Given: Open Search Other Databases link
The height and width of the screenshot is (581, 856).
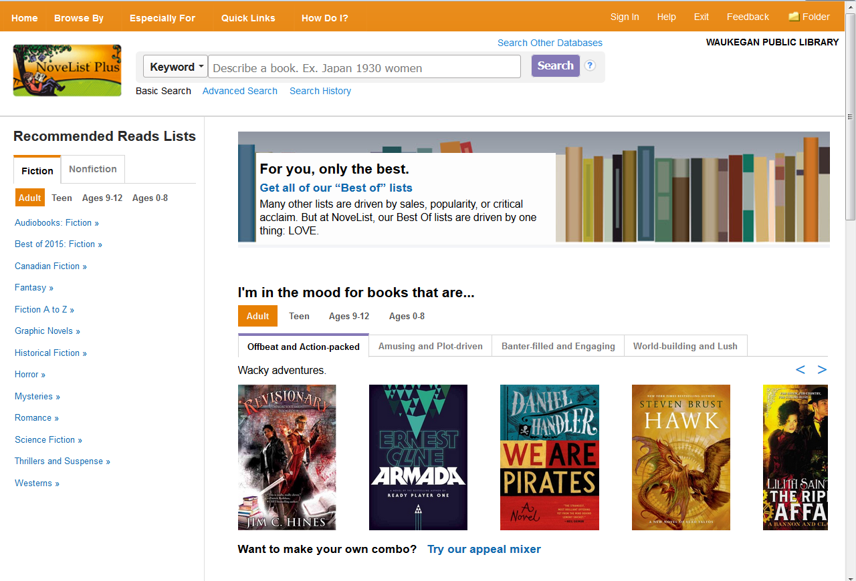Looking at the screenshot, I should (x=550, y=43).
